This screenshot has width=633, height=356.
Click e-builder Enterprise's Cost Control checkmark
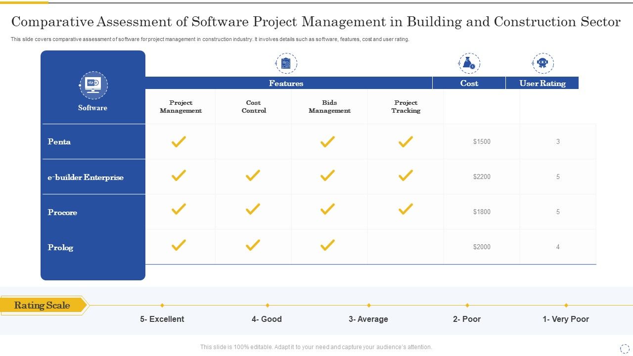[253, 175]
